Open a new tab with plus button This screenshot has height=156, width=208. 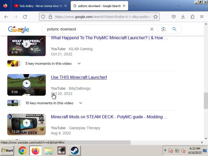point(134,6)
